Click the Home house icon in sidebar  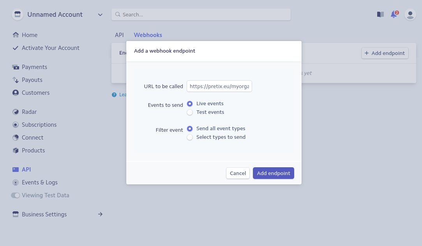pyautogui.click(x=16, y=35)
